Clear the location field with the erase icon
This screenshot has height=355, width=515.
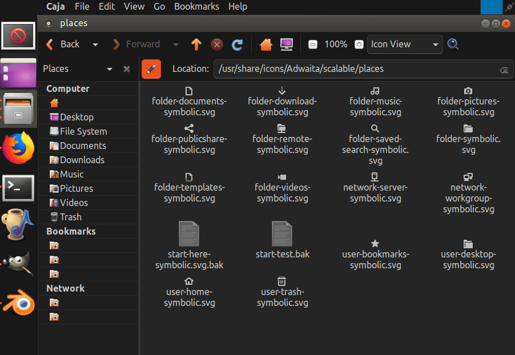[x=504, y=70]
